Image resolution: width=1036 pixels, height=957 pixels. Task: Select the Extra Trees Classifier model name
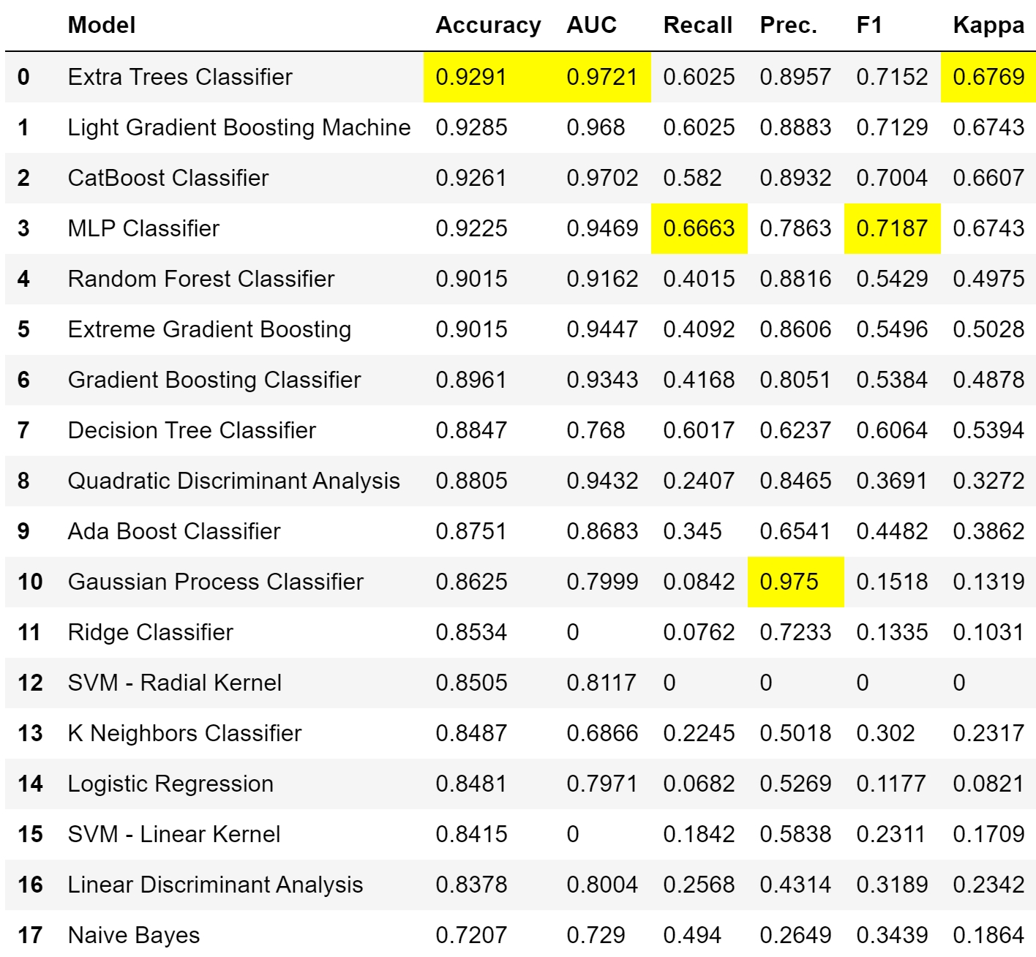(180, 77)
